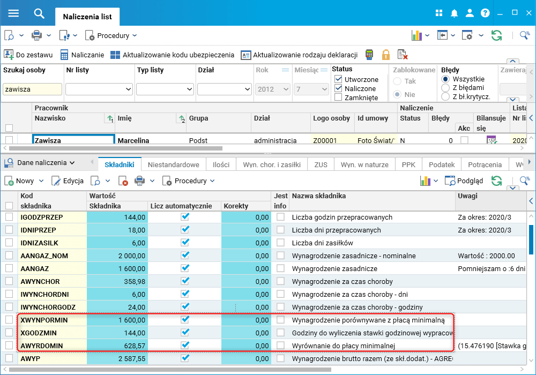Click the user profile icon in title bar
The height and width of the screenshot is (375, 536).
(x=470, y=13)
